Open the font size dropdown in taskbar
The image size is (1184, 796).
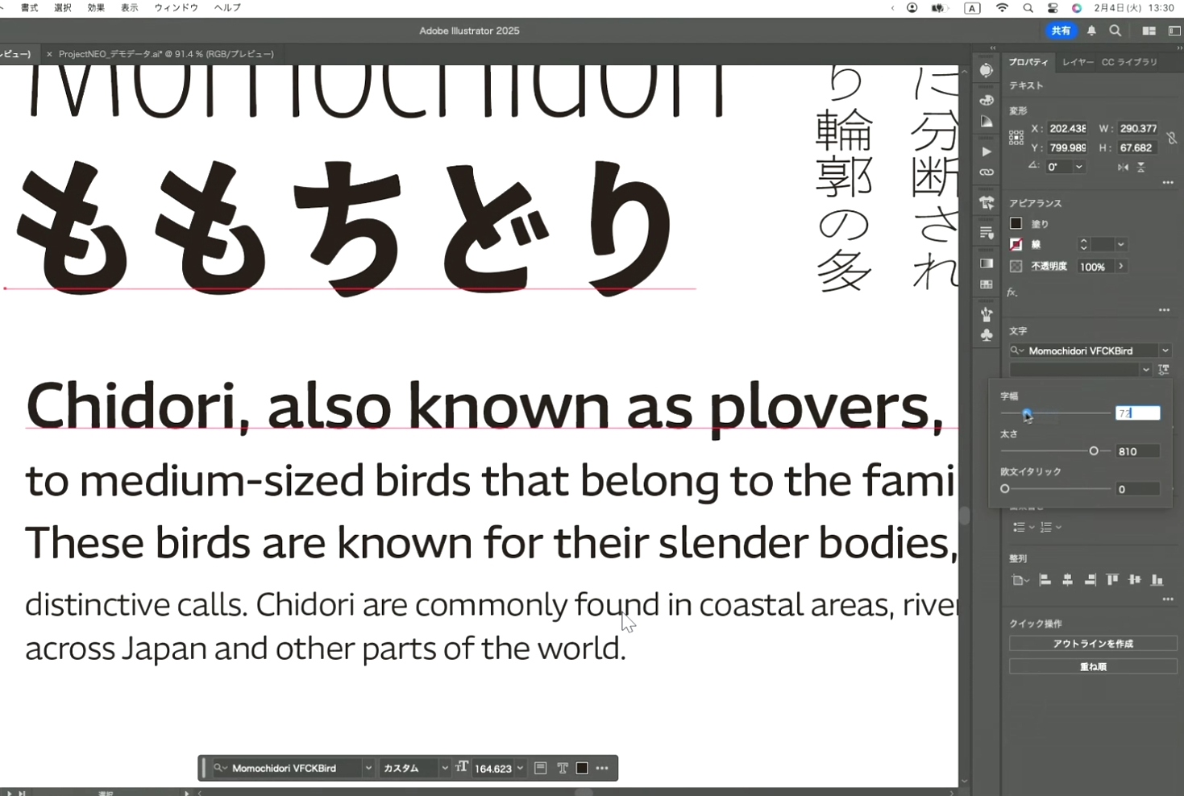click(x=521, y=769)
